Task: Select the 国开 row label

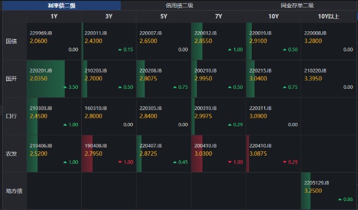Action: click(11, 79)
